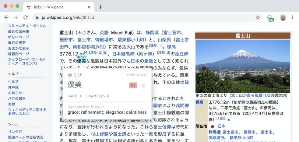The height and width of the screenshot is (142, 299).
Task: Go to 新しいページ in the sidebar
Action: click(x=18, y=37)
